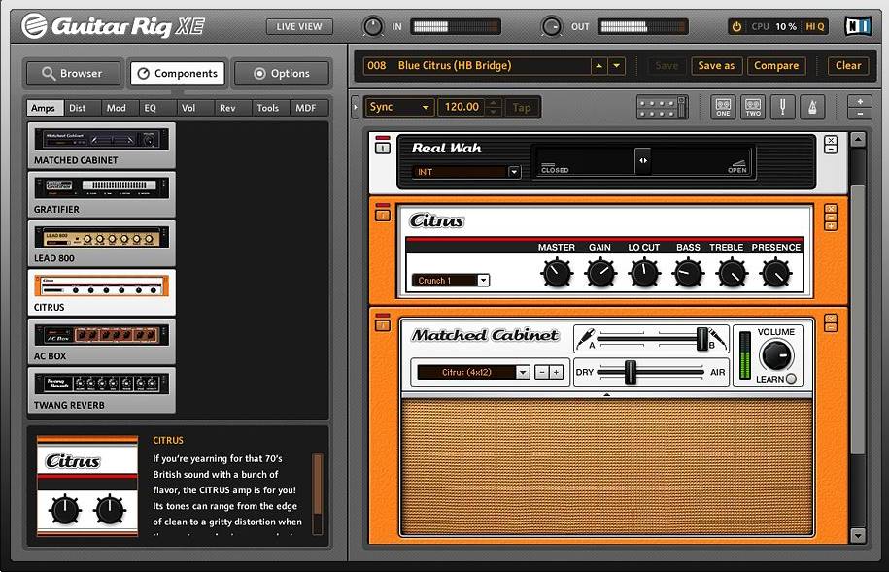The width and height of the screenshot is (889, 572).
Task: Toggle Citrus amp power switch
Action: click(x=383, y=215)
